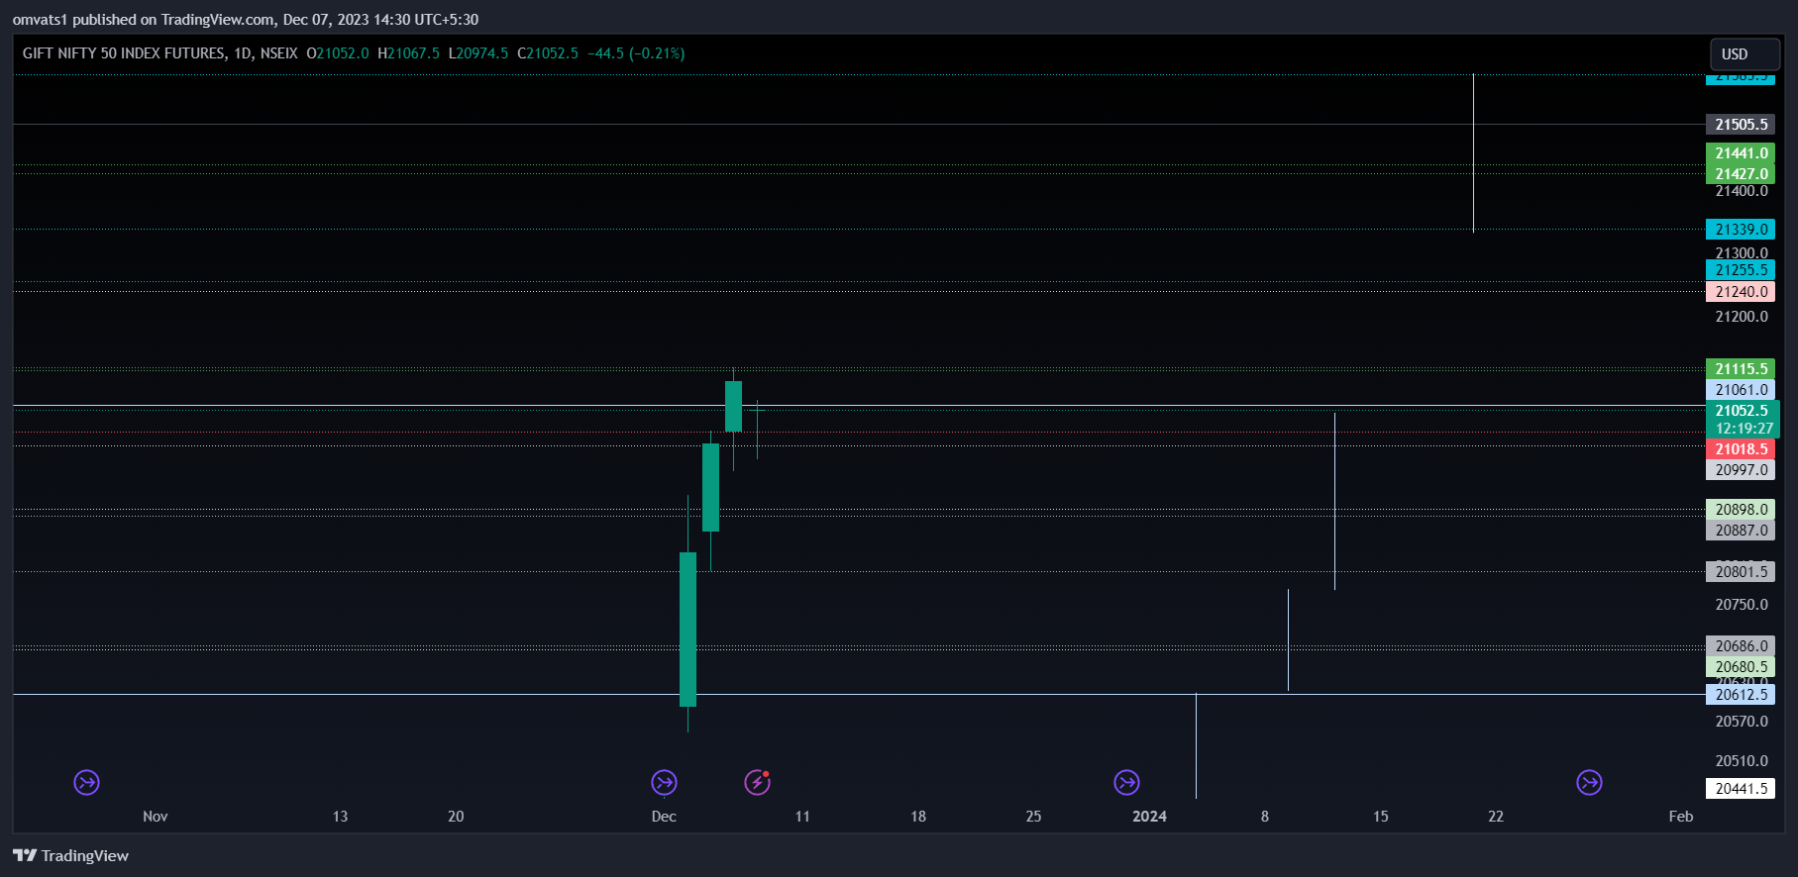The image size is (1798, 877).
Task: Click the 20570.0 axis price
Action: [x=1741, y=722]
